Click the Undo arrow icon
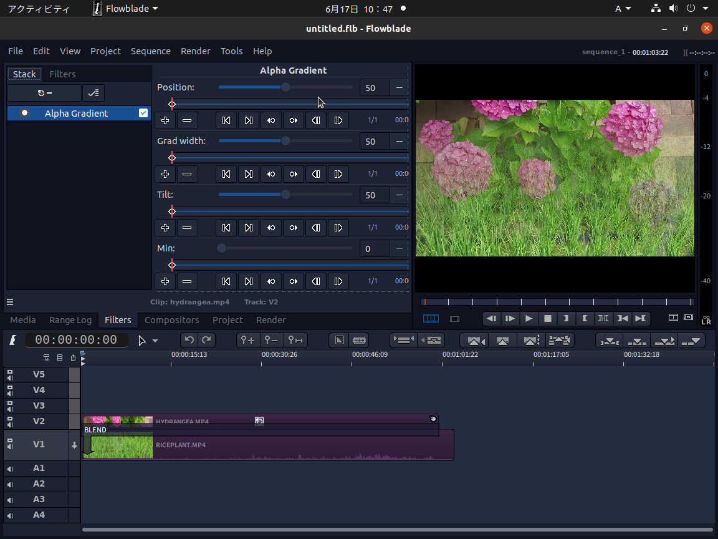 [x=189, y=340]
